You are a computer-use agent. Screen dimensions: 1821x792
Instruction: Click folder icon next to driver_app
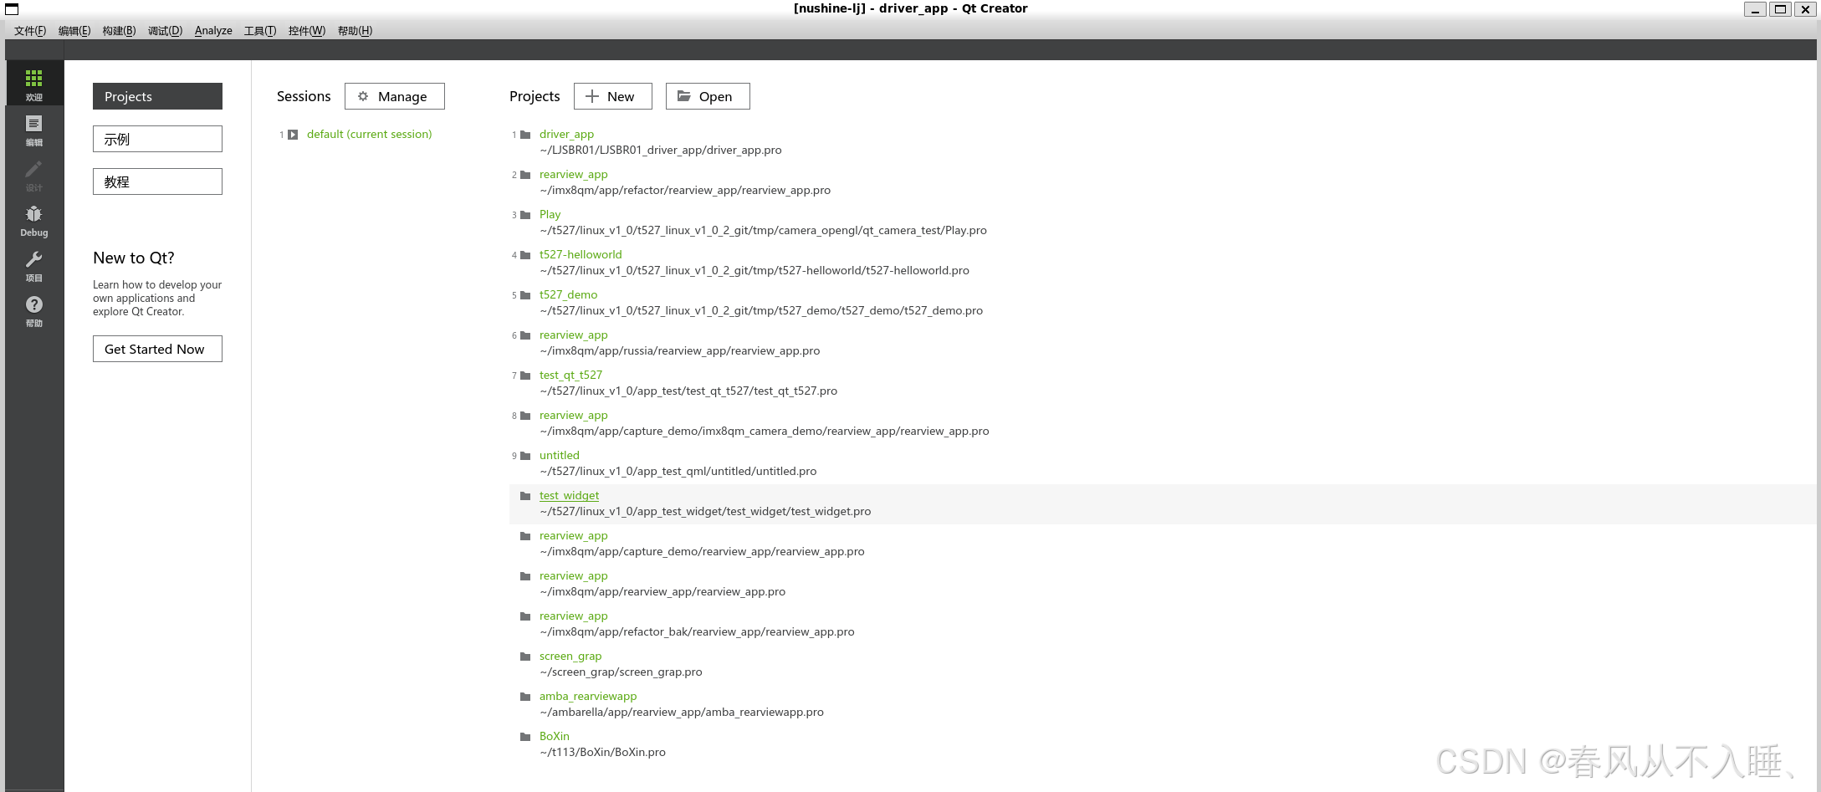525,135
